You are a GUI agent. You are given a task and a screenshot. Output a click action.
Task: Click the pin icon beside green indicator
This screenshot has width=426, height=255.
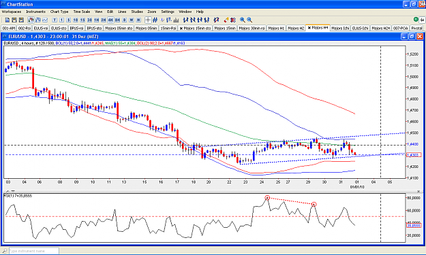tap(422, 20)
